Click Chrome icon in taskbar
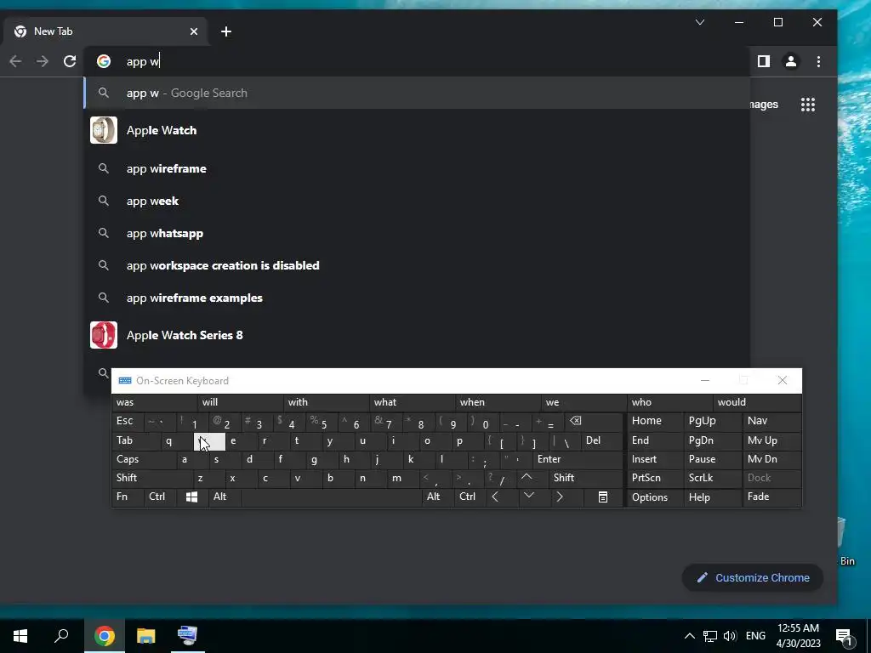Viewport: 871px width, 653px height. point(104,636)
